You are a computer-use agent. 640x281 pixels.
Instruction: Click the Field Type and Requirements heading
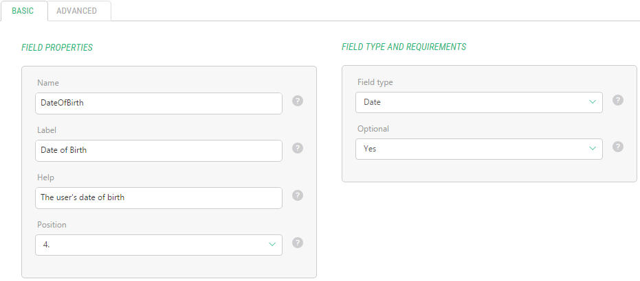pyautogui.click(x=404, y=47)
